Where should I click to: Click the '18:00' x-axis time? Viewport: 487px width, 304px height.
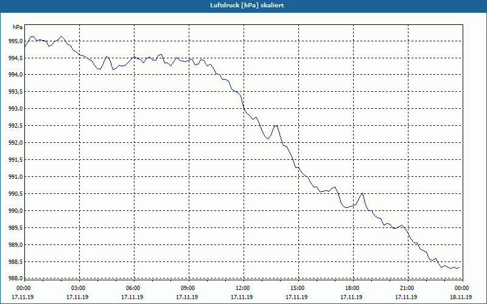point(352,288)
